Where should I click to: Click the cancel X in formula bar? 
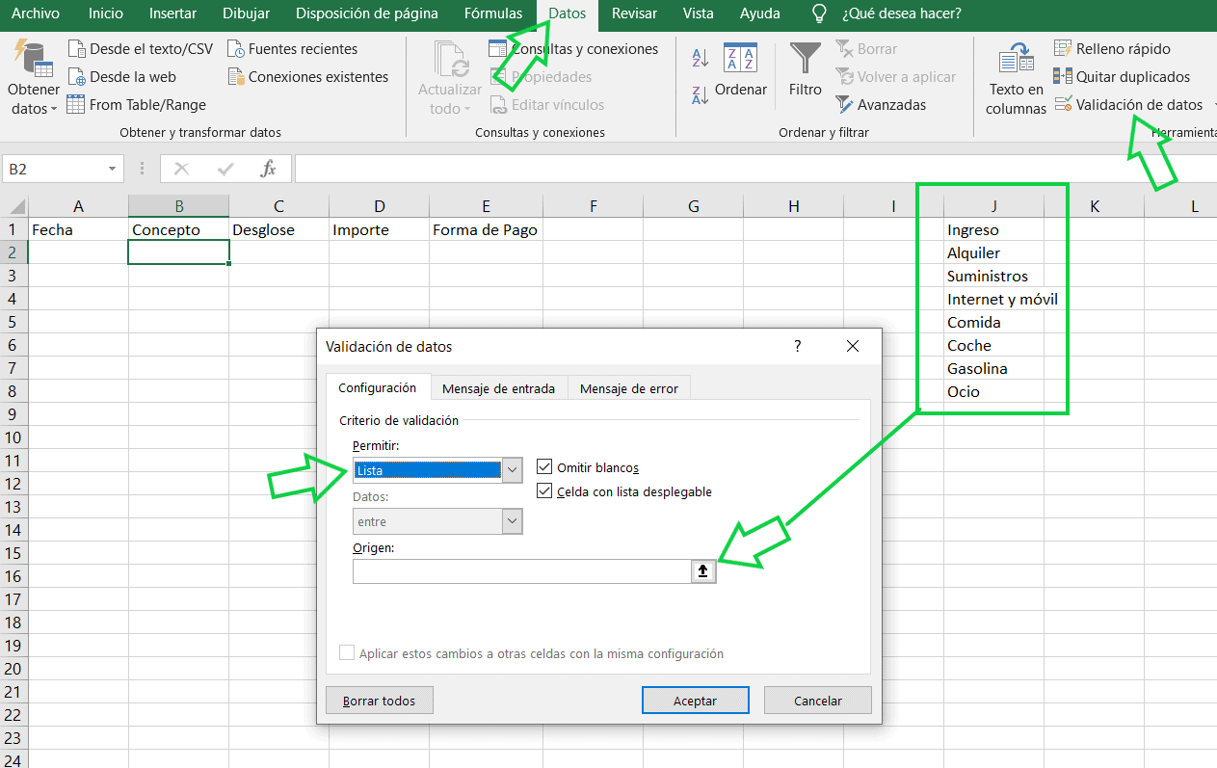tap(181, 169)
